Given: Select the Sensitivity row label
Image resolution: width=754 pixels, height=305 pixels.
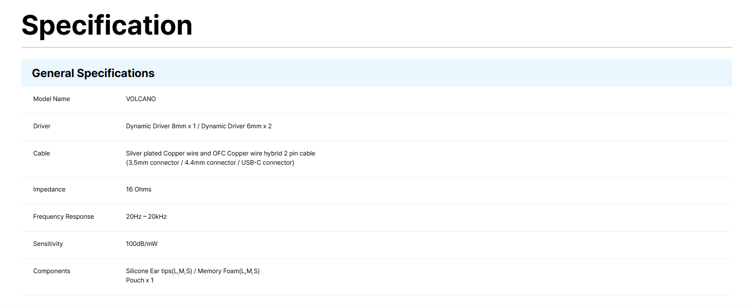Looking at the screenshot, I should pos(48,244).
